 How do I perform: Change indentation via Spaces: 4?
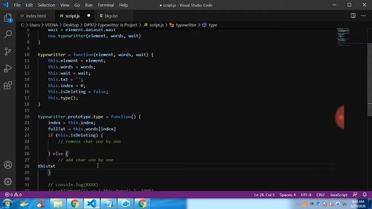pyautogui.click(x=288, y=195)
